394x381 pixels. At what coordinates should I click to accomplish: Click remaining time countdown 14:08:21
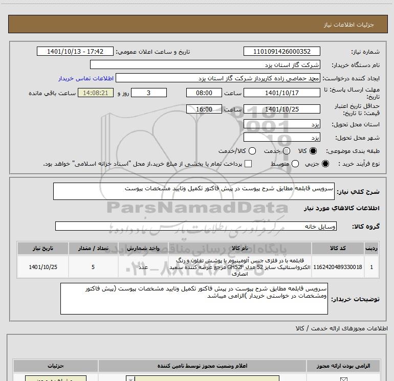pos(96,93)
